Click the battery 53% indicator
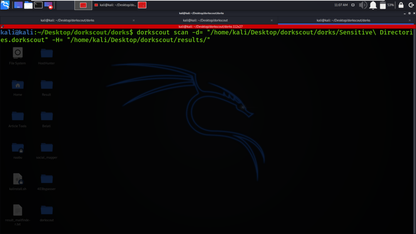The height and width of the screenshot is (234, 416). [x=386, y=5]
